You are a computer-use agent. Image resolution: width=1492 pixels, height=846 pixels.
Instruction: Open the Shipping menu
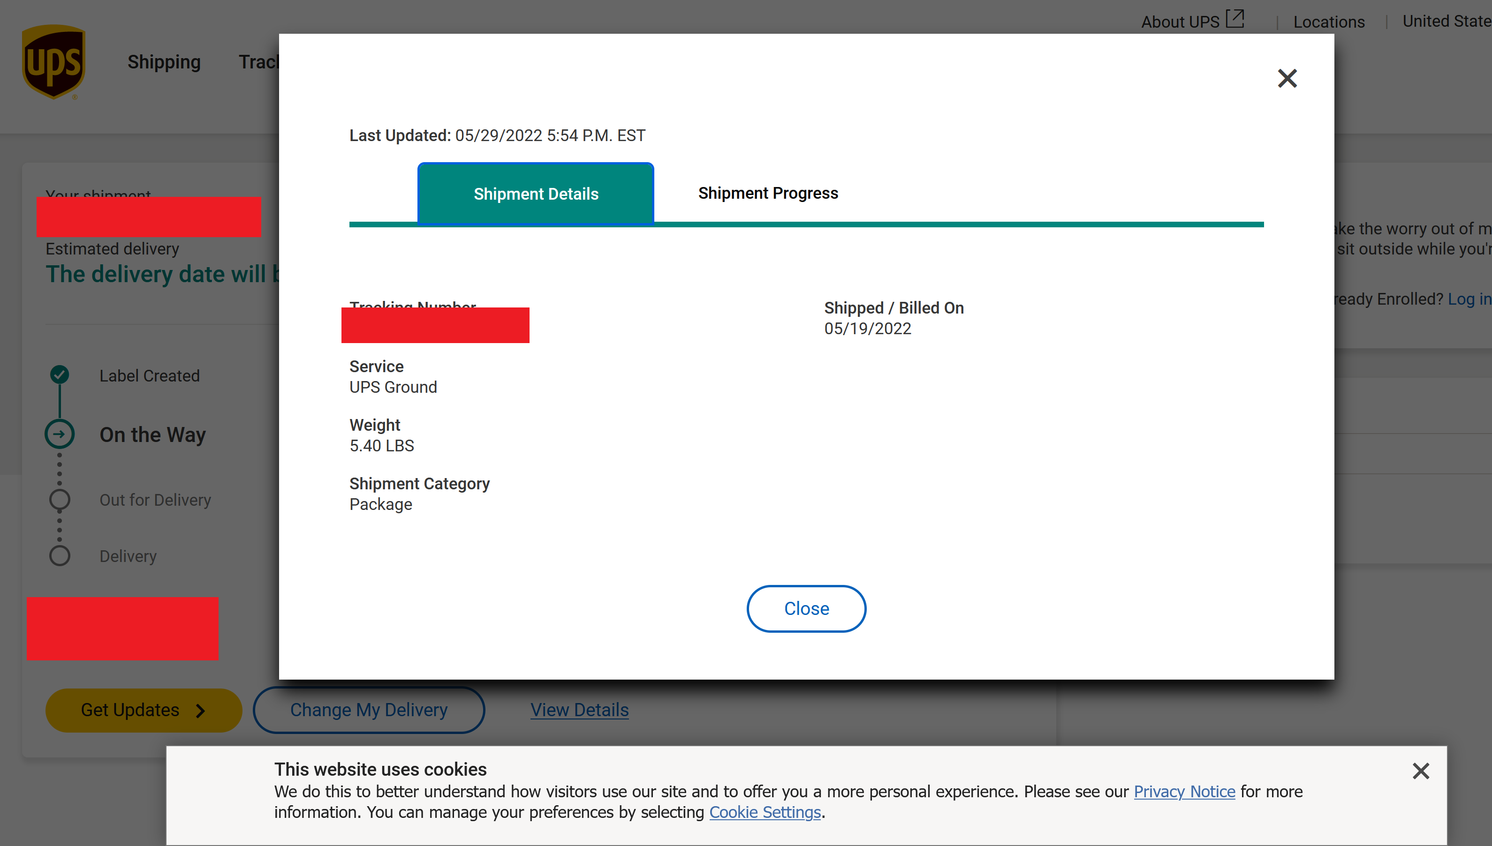[164, 61]
